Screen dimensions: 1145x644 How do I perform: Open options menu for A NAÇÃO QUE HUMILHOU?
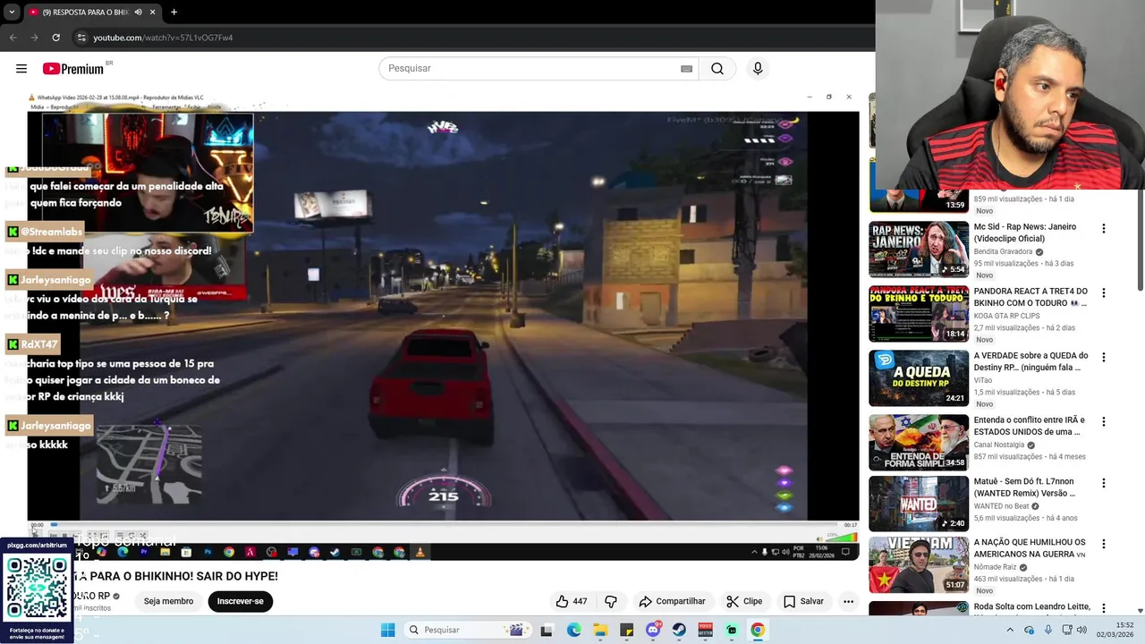tap(1103, 544)
